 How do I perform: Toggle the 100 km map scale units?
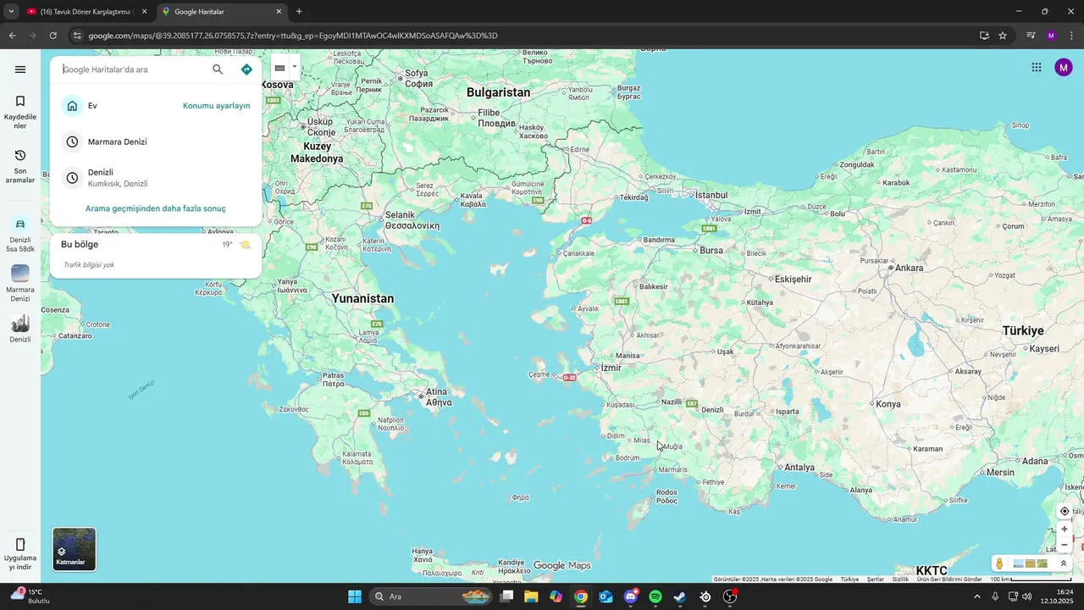[x=1031, y=579]
